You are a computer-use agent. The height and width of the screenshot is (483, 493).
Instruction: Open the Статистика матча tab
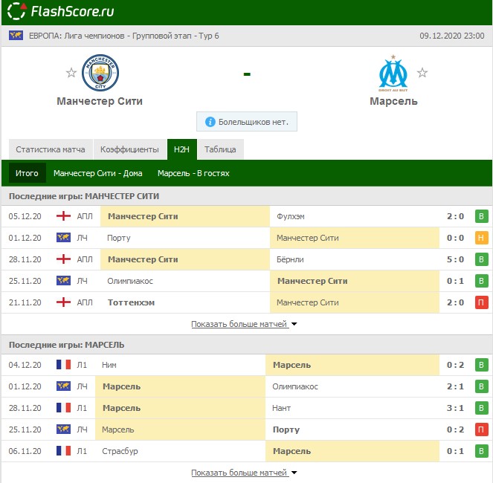[51, 149]
